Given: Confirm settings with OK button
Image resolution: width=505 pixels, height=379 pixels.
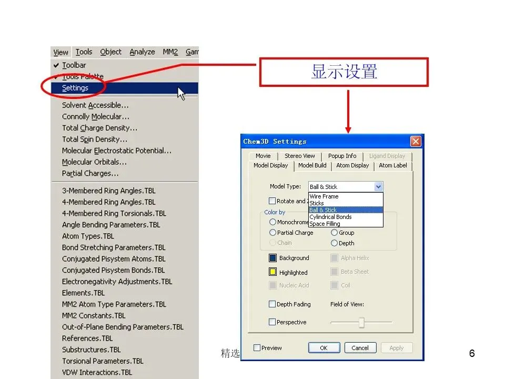Looking at the screenshot, I should [324, 348].
